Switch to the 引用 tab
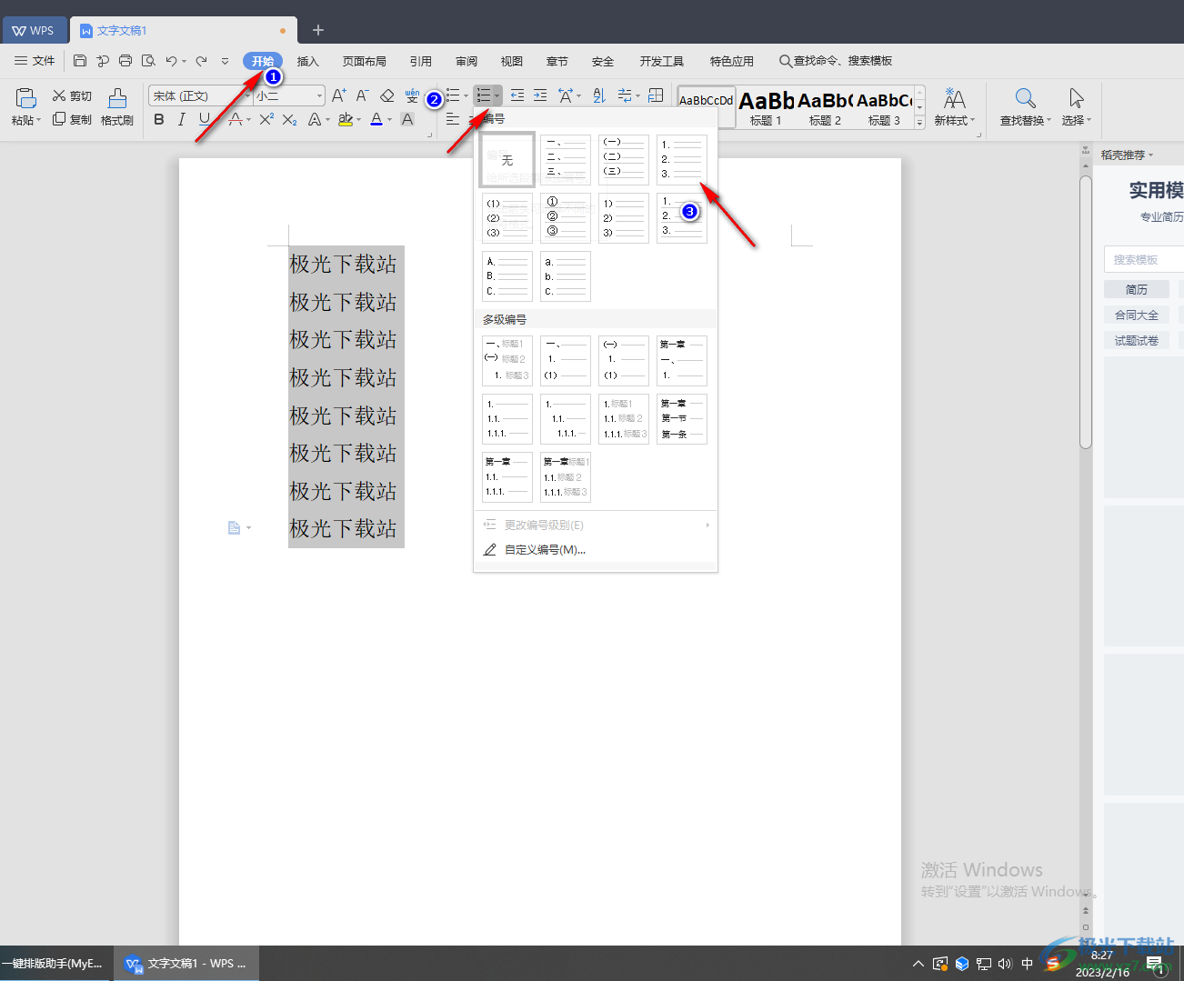This screenshot has height=981, width=1184. tap(421, 61)
